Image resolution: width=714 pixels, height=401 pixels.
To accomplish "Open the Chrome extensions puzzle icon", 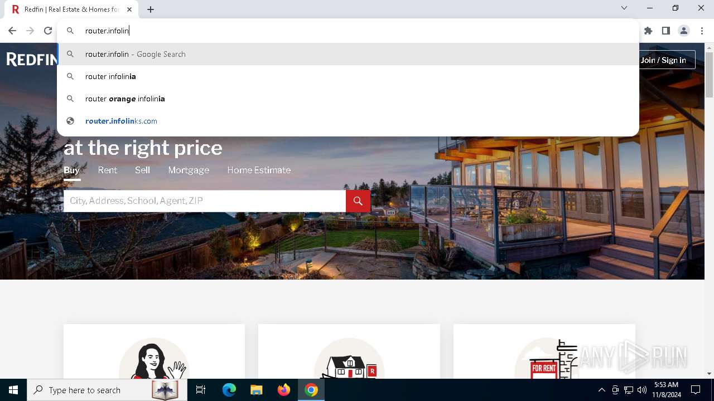I will point(648,31).
